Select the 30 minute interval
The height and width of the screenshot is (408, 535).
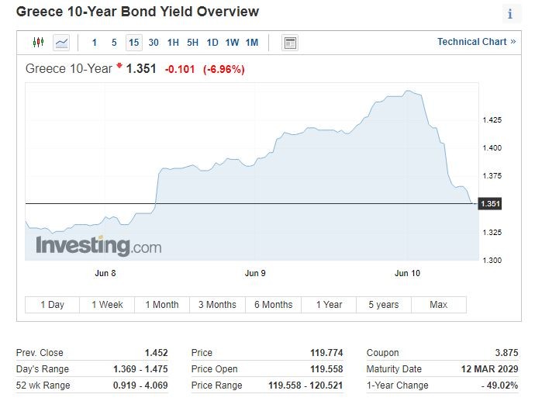point(154,43)
